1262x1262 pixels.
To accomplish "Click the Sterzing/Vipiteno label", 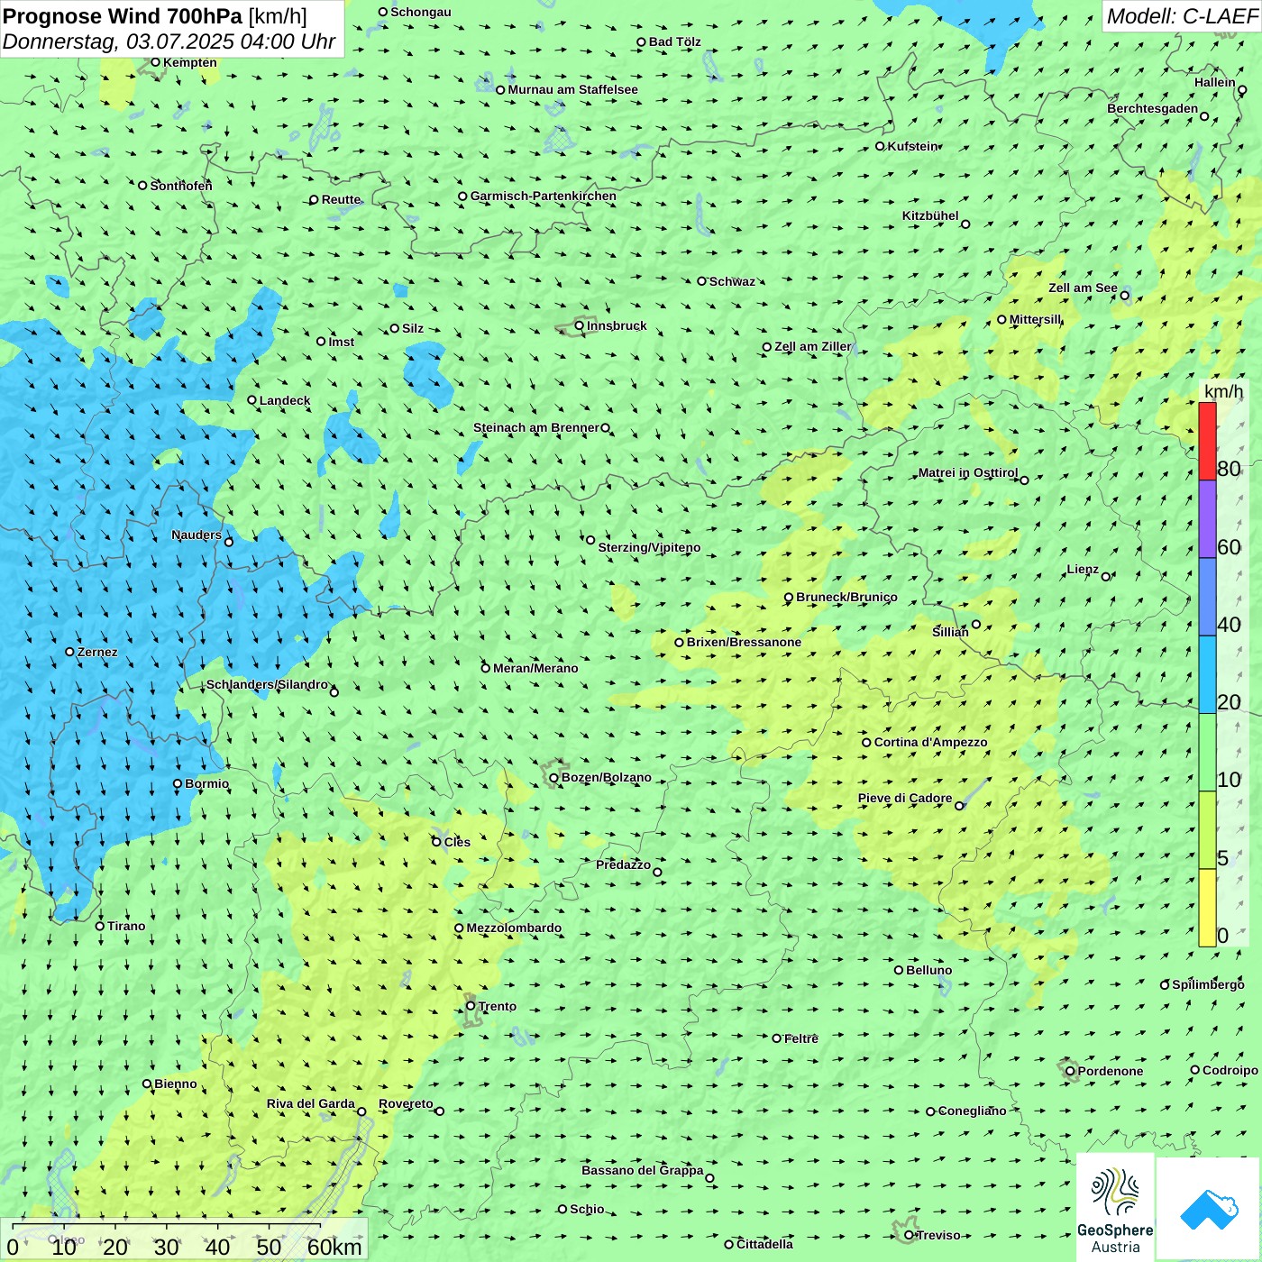I will (x=649, y=547).
